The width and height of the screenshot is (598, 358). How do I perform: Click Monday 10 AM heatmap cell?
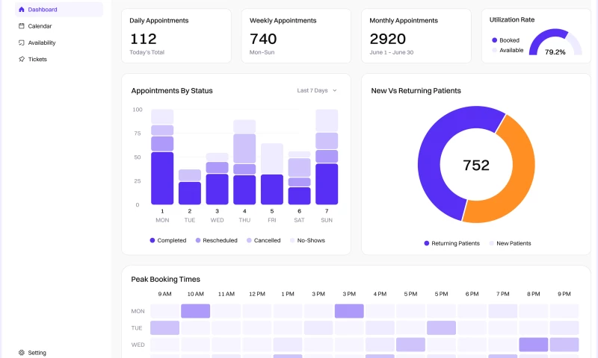coord(195,311)
